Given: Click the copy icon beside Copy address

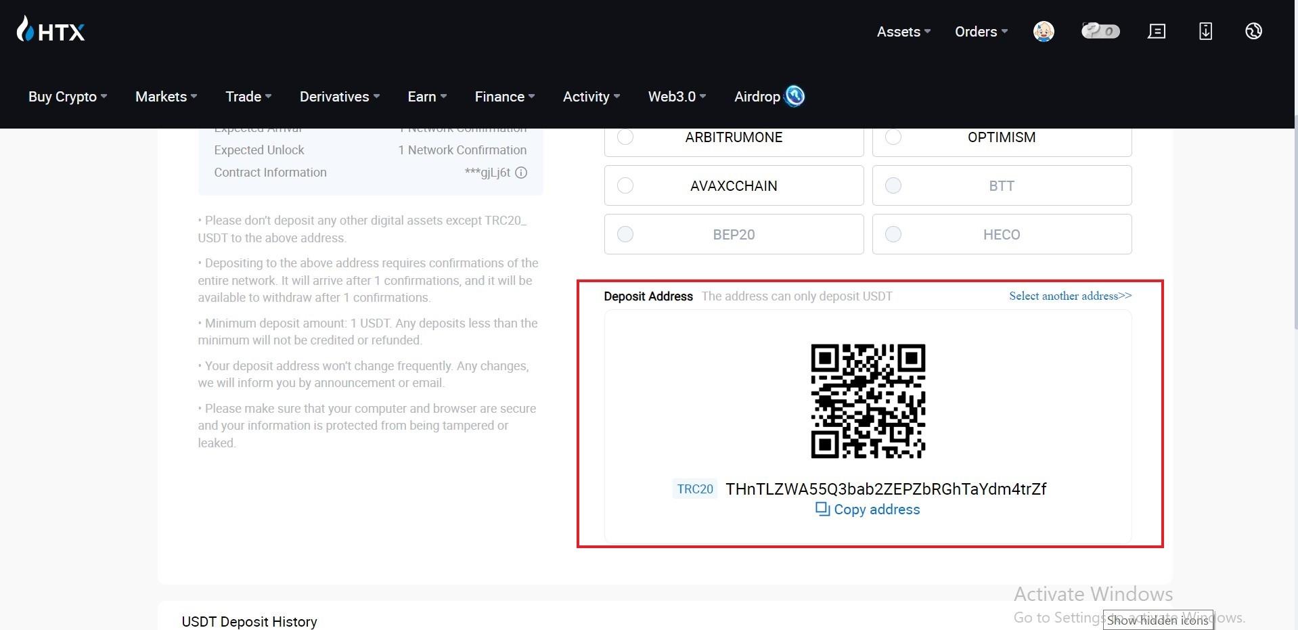Looking at the screenshot, I should click(x=822, y=510).
